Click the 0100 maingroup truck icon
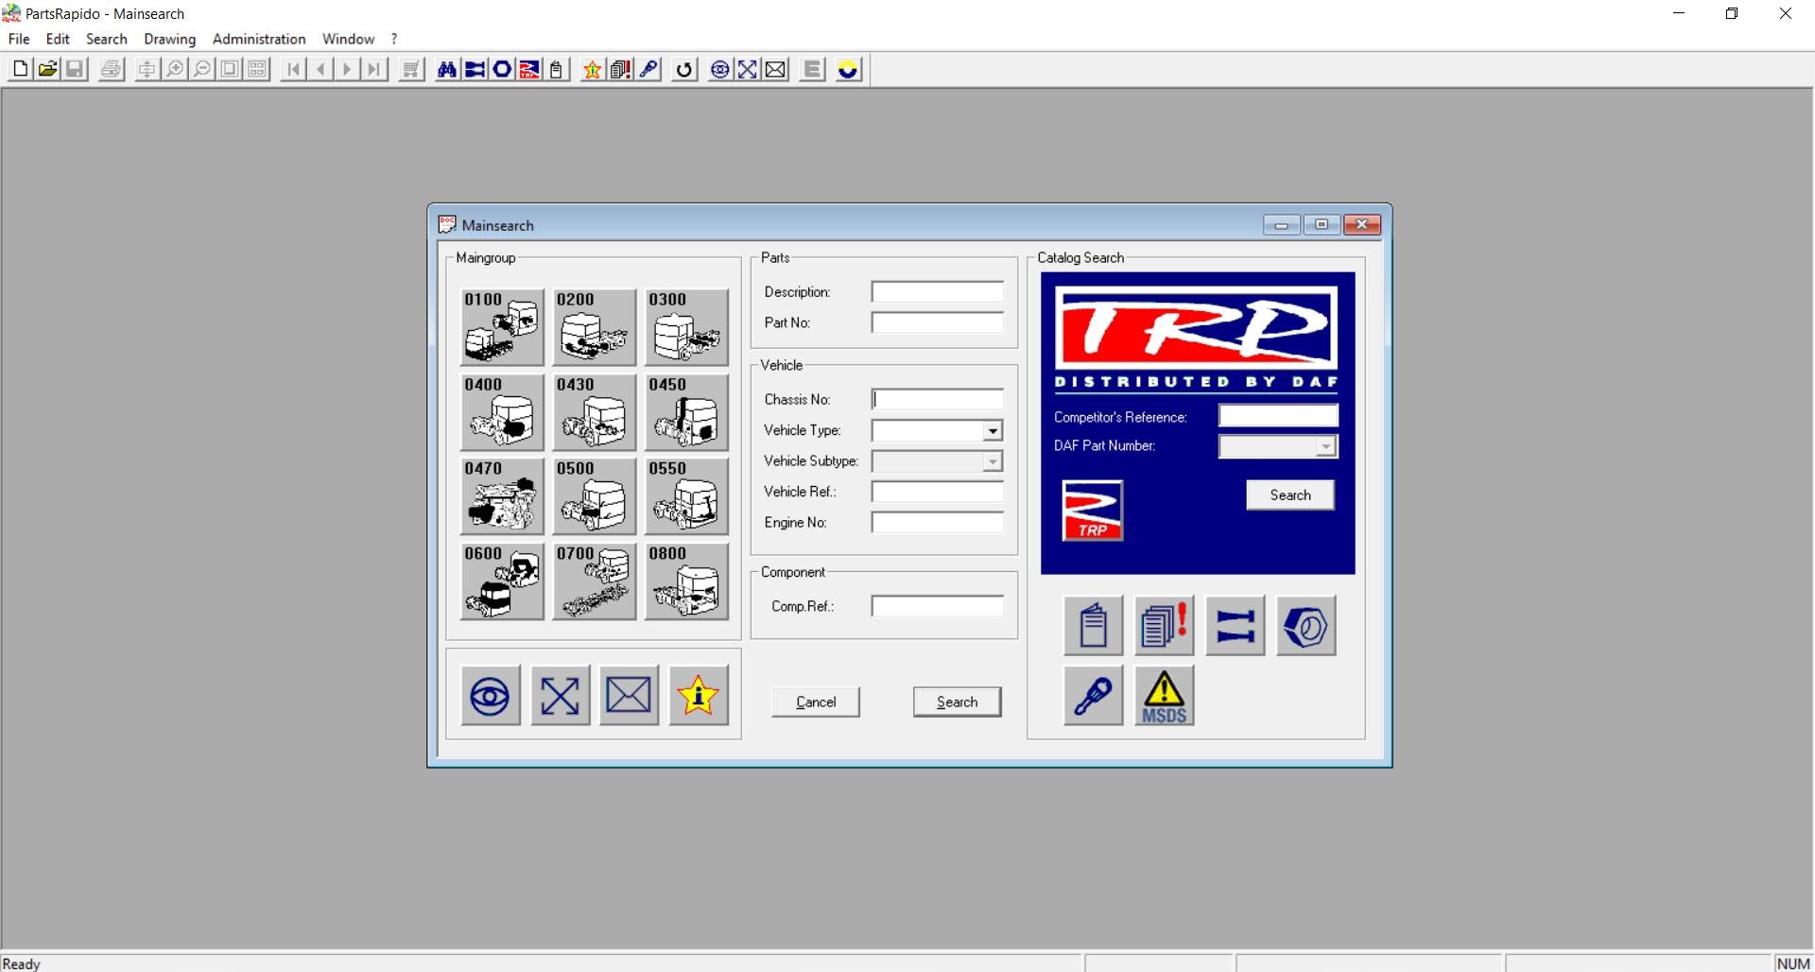The width and height of the screenshot is (1815, 972). click(x=502, y=327)
